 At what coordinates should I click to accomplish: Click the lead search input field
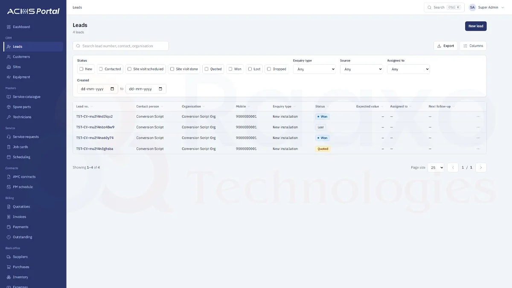[121, 46]
